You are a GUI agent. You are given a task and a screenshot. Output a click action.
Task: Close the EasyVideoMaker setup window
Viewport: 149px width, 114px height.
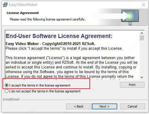point(144,5)
